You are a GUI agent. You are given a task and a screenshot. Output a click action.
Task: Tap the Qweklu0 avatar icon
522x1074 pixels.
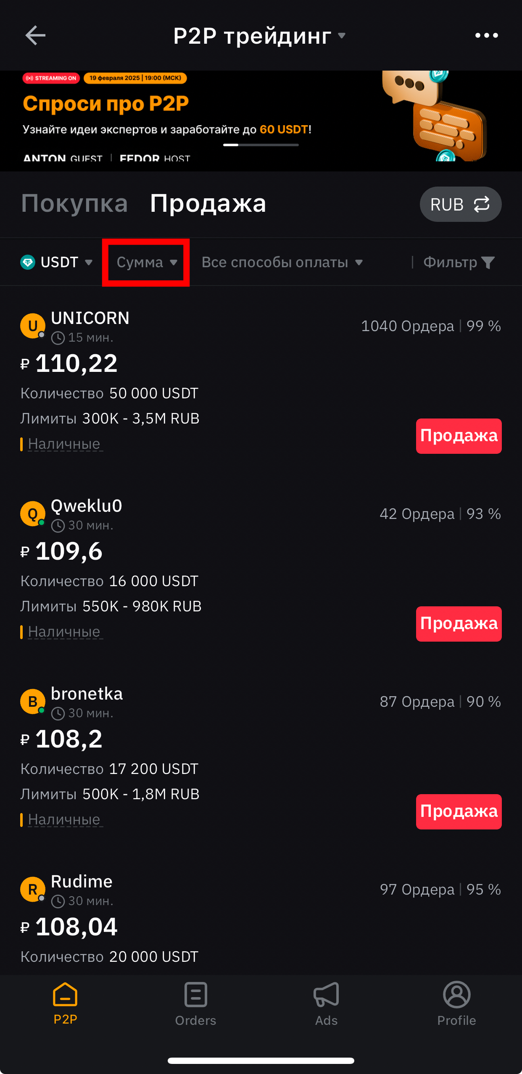pyautogui.click(x=33, y=513)
